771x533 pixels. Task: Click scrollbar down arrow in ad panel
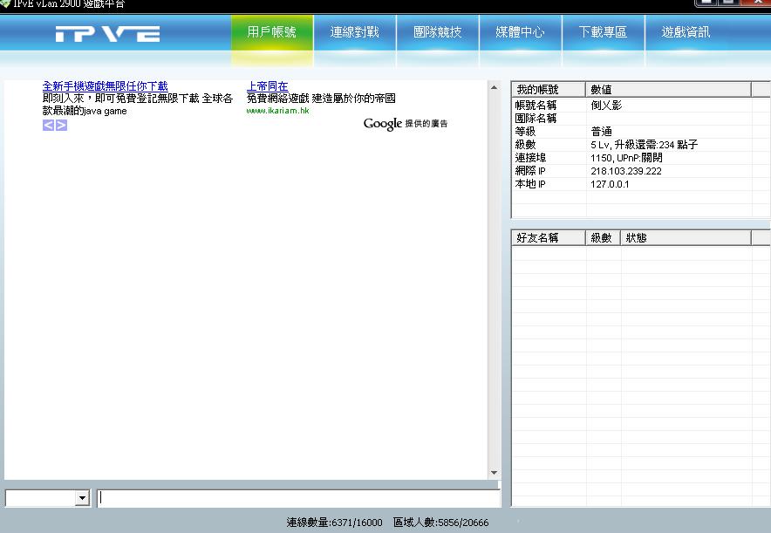click(495, 473)
